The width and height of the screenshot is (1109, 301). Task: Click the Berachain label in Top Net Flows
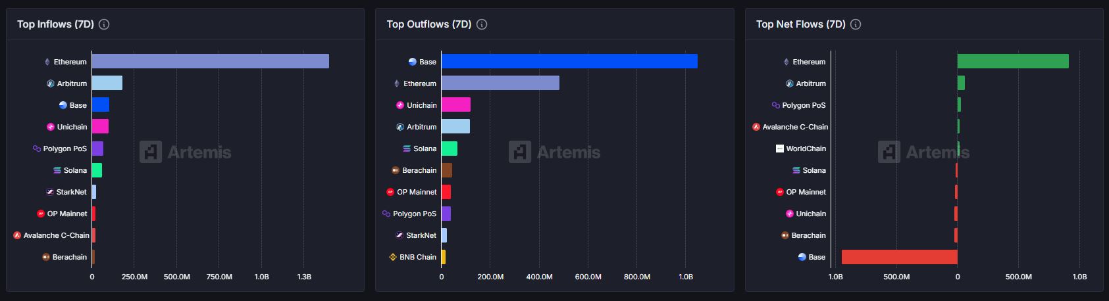pos(808,235)
